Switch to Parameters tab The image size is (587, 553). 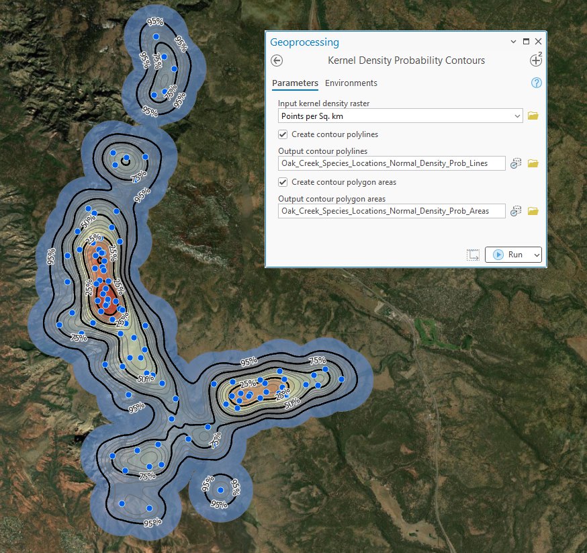[295, 83]
